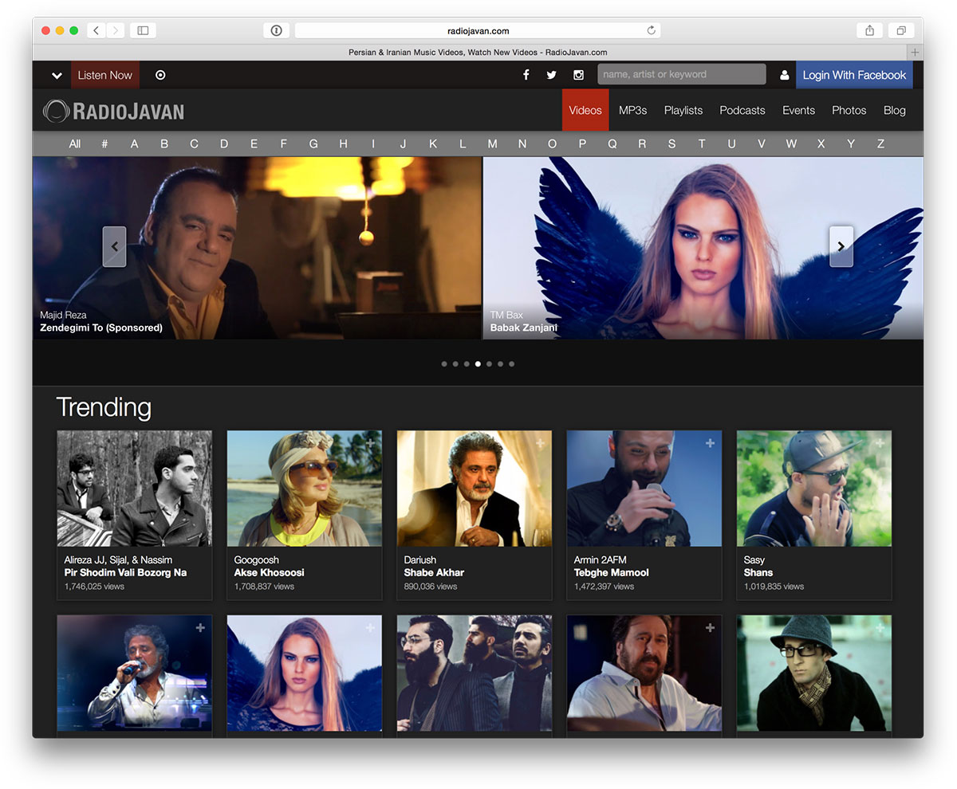
Task: Select the fourth active carousel dot
Action: [x=478, y=363]
